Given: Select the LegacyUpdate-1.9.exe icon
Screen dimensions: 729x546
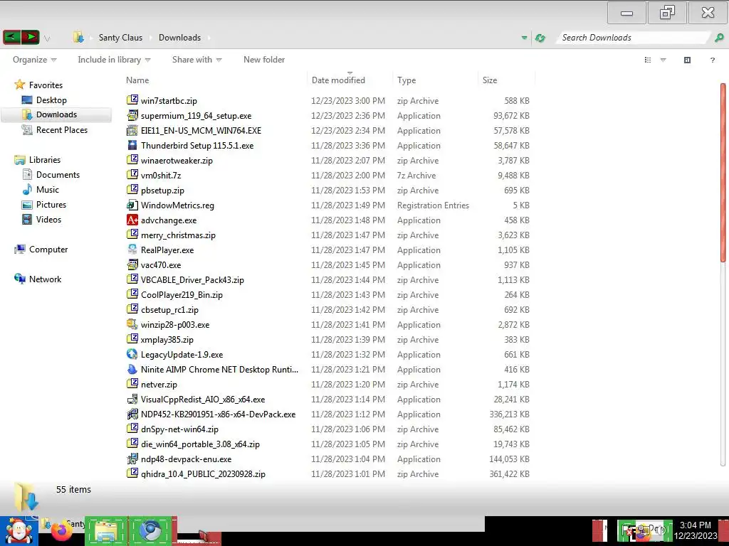Looking at the screenshot, I should 132,354.
